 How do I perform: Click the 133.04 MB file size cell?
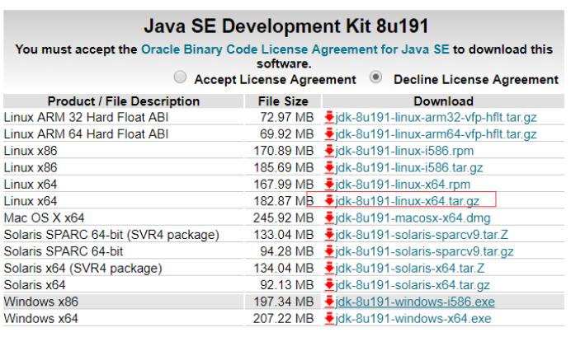click(284, 235)
